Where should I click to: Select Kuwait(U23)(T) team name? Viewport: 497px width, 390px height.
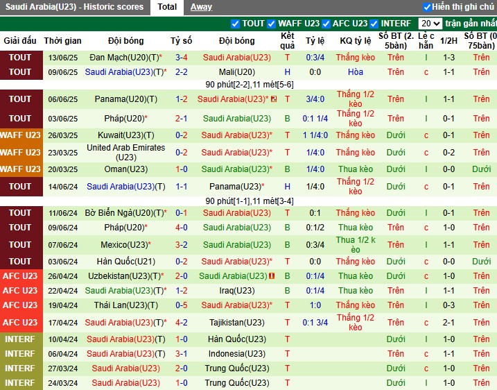tap(126, 135)
